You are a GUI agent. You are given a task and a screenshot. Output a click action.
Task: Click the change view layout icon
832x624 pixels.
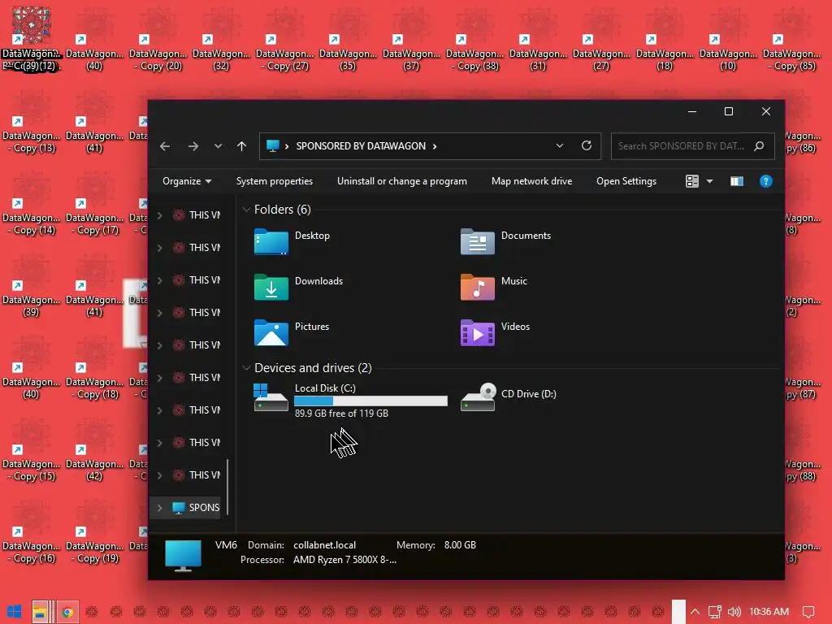692,181
